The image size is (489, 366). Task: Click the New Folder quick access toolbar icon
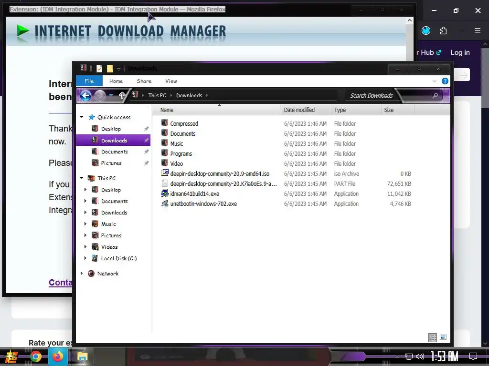[110, 69]
